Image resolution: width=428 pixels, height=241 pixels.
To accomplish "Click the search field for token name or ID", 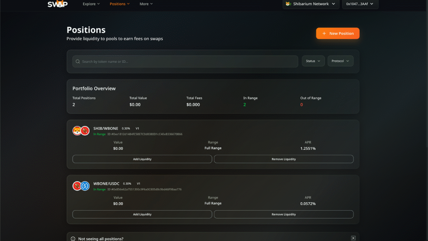I will click(185, 62).
